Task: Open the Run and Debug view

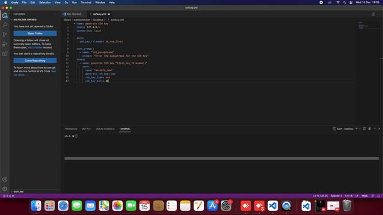Action: [x=5, y=44]
